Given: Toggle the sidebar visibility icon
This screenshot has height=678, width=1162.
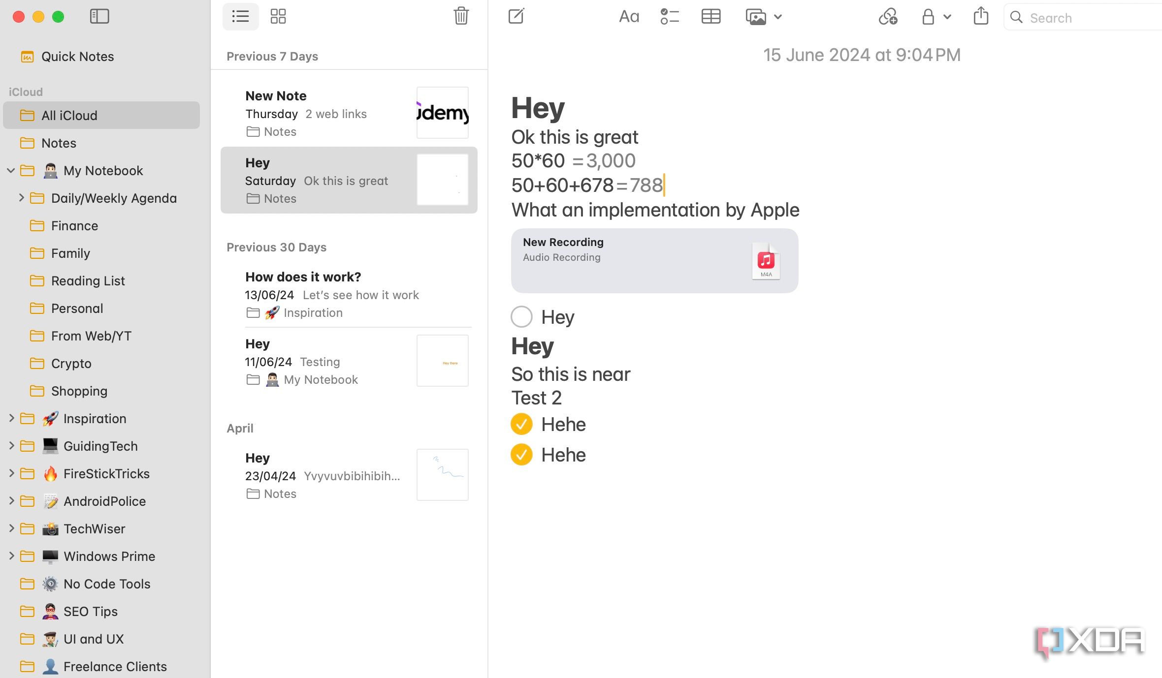Looking at the screenshot, I should (x=99, y=16).
